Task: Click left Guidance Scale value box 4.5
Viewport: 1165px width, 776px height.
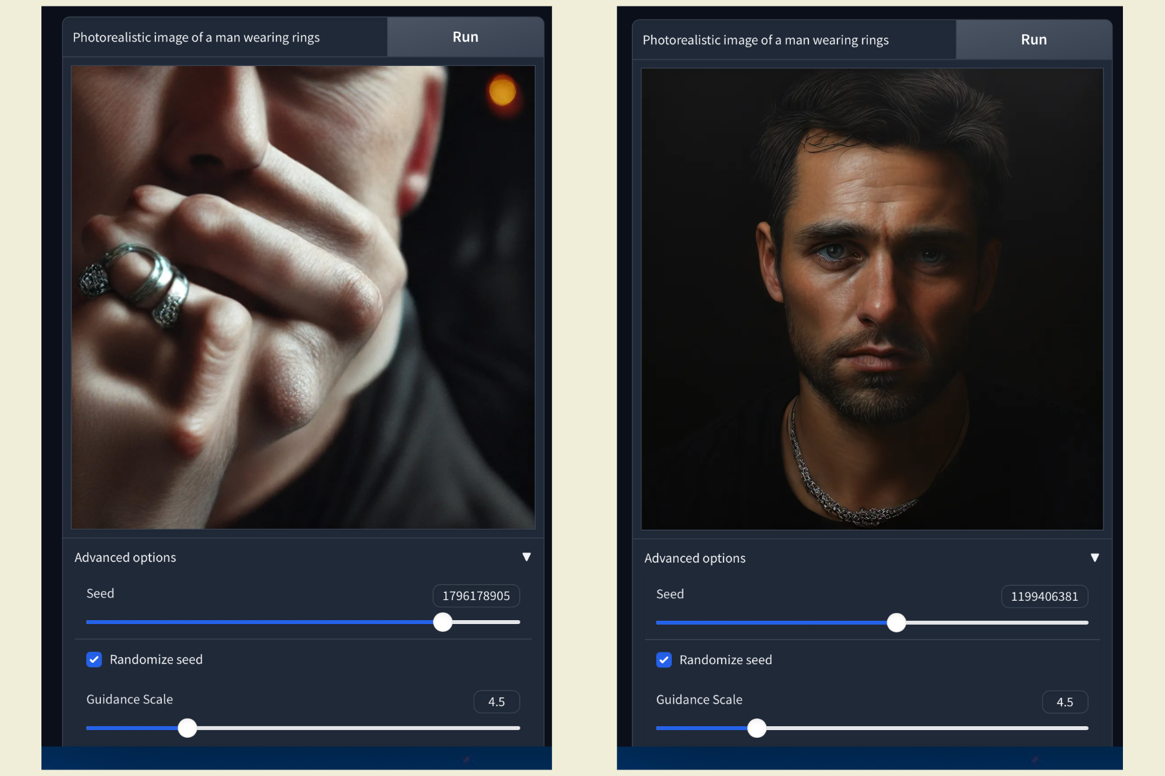Action: click(496, 702)
